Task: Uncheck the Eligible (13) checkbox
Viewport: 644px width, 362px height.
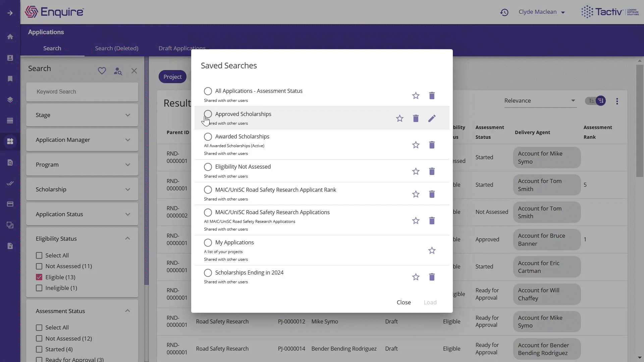Action: (39, 277)
